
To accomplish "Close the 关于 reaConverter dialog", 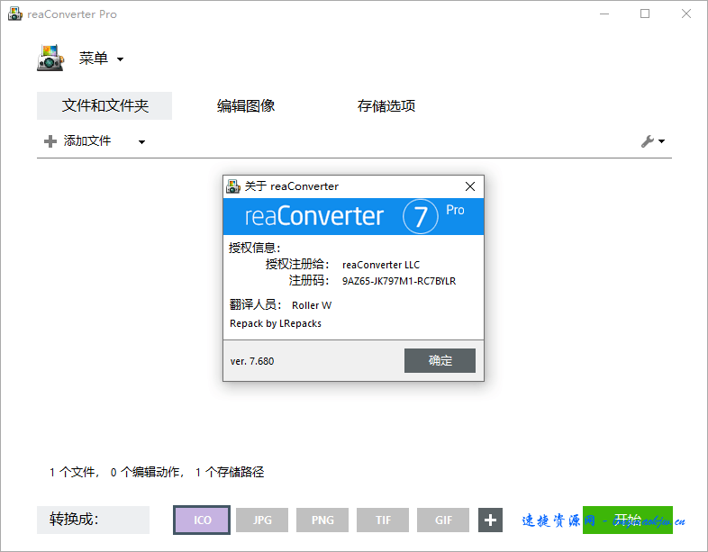I will point(470,186).
